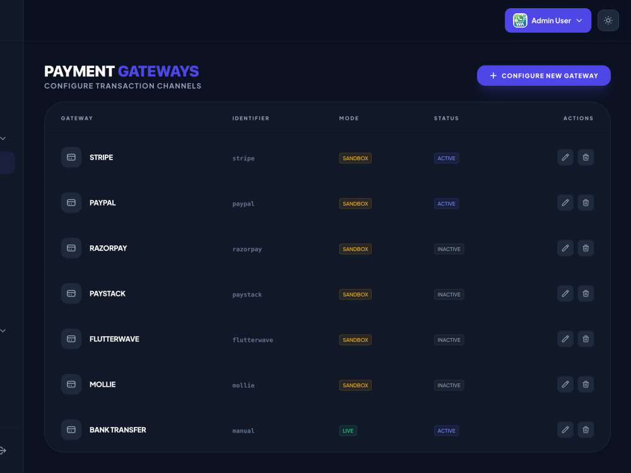Click the GATEWAY column header
The image size is (631, 473).
pos(77,119)
